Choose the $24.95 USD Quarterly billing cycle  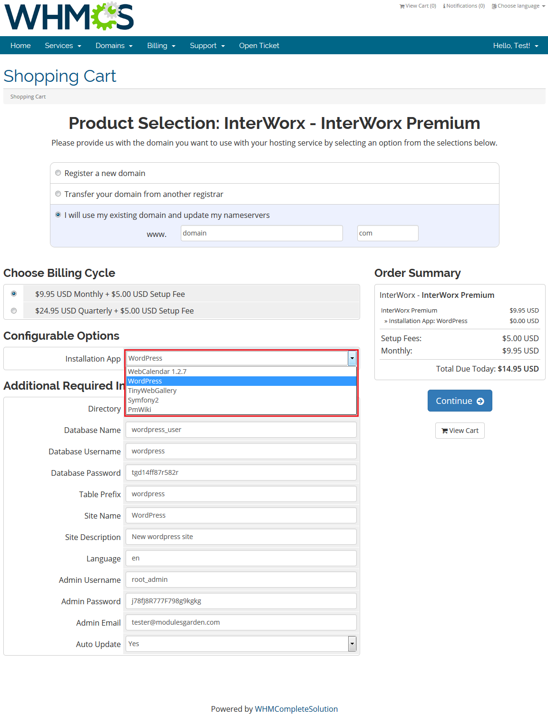pos(14,311)
